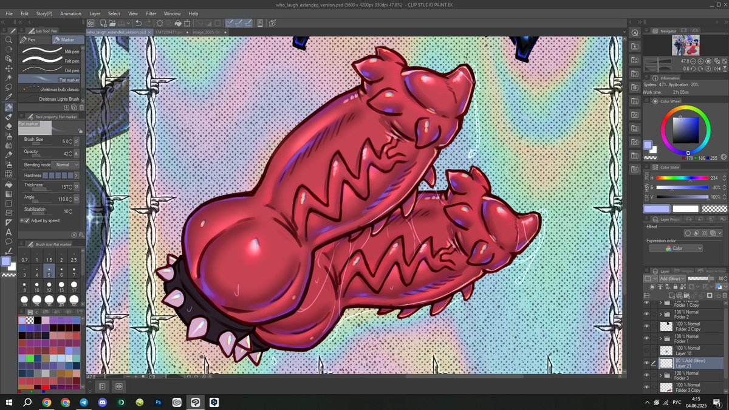Select the Layer 21 thumbnail
Image resolution: width=729 pixels, height=410 pixels.
tap(668, 363)
